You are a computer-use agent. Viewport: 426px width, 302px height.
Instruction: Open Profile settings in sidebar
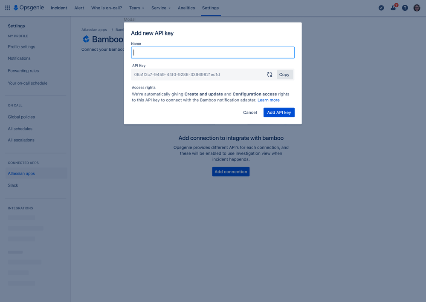click(21, 47)
